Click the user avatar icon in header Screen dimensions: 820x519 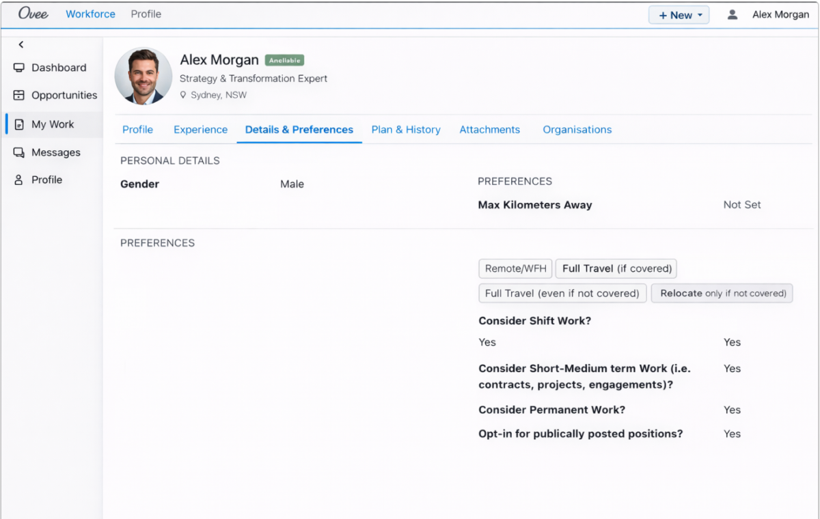[x=733, y=14]
